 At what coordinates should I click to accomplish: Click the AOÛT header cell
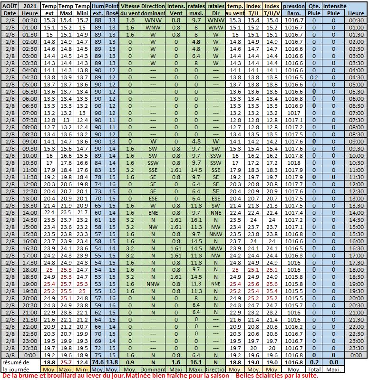point(10,6)
